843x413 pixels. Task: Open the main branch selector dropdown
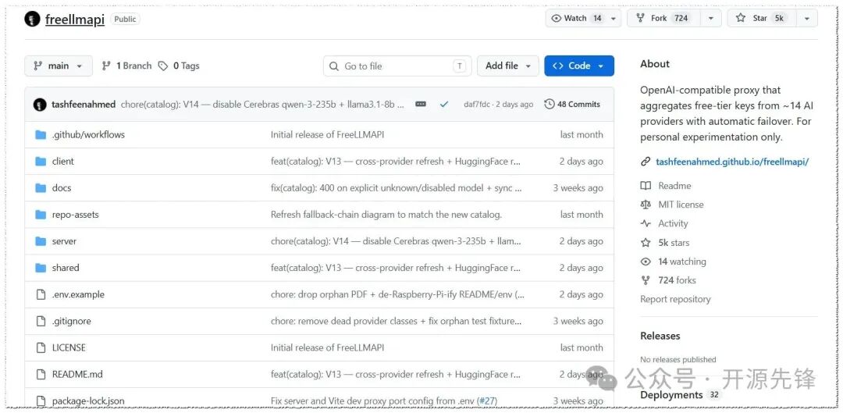59,66
